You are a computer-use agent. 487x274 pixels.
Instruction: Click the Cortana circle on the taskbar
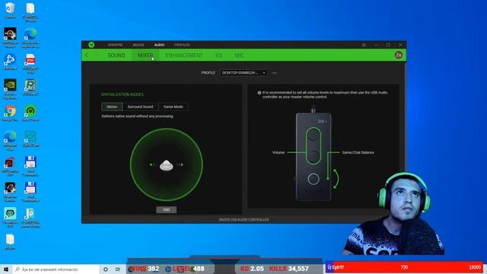click(106, 269)
